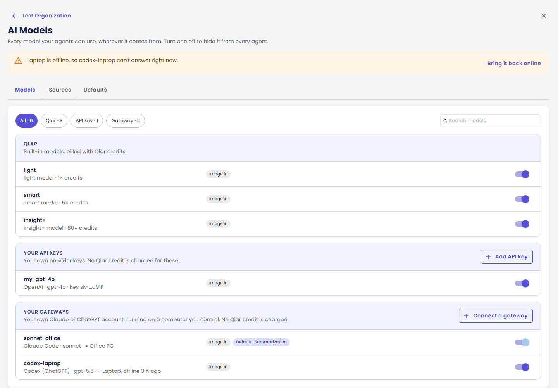Disable the codex-laptop model toggle

pos(522,367)
